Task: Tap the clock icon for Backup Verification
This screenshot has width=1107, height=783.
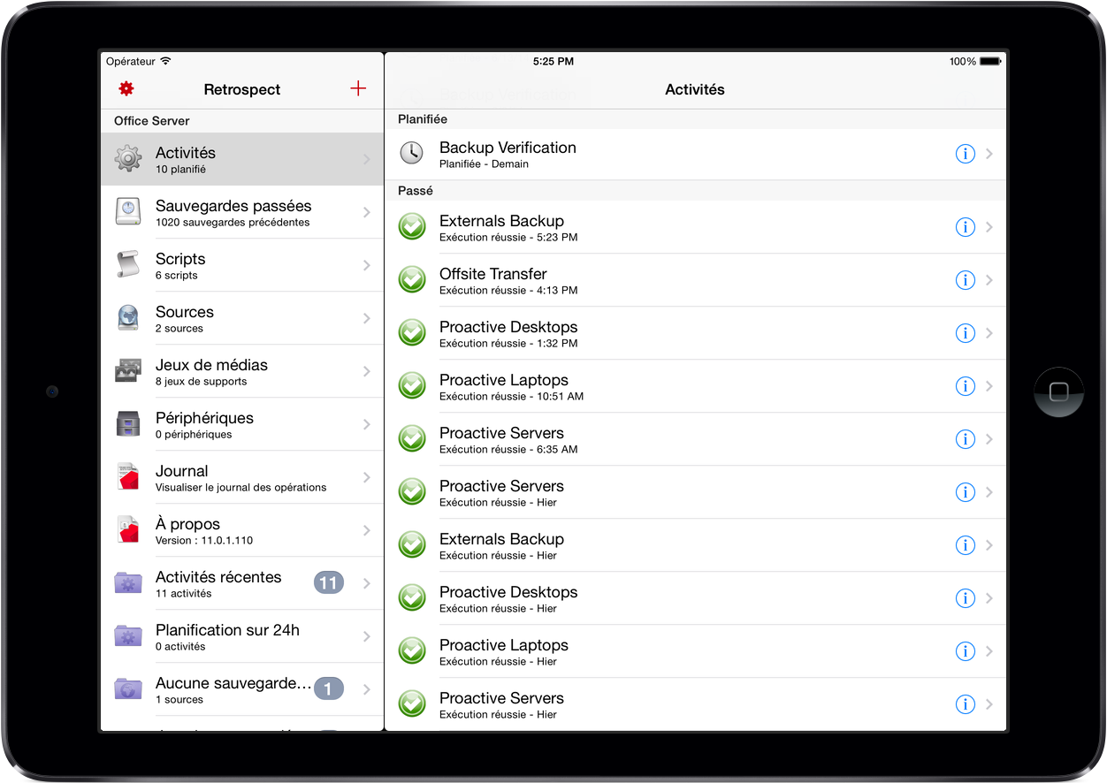Action: tap(411, 153)
